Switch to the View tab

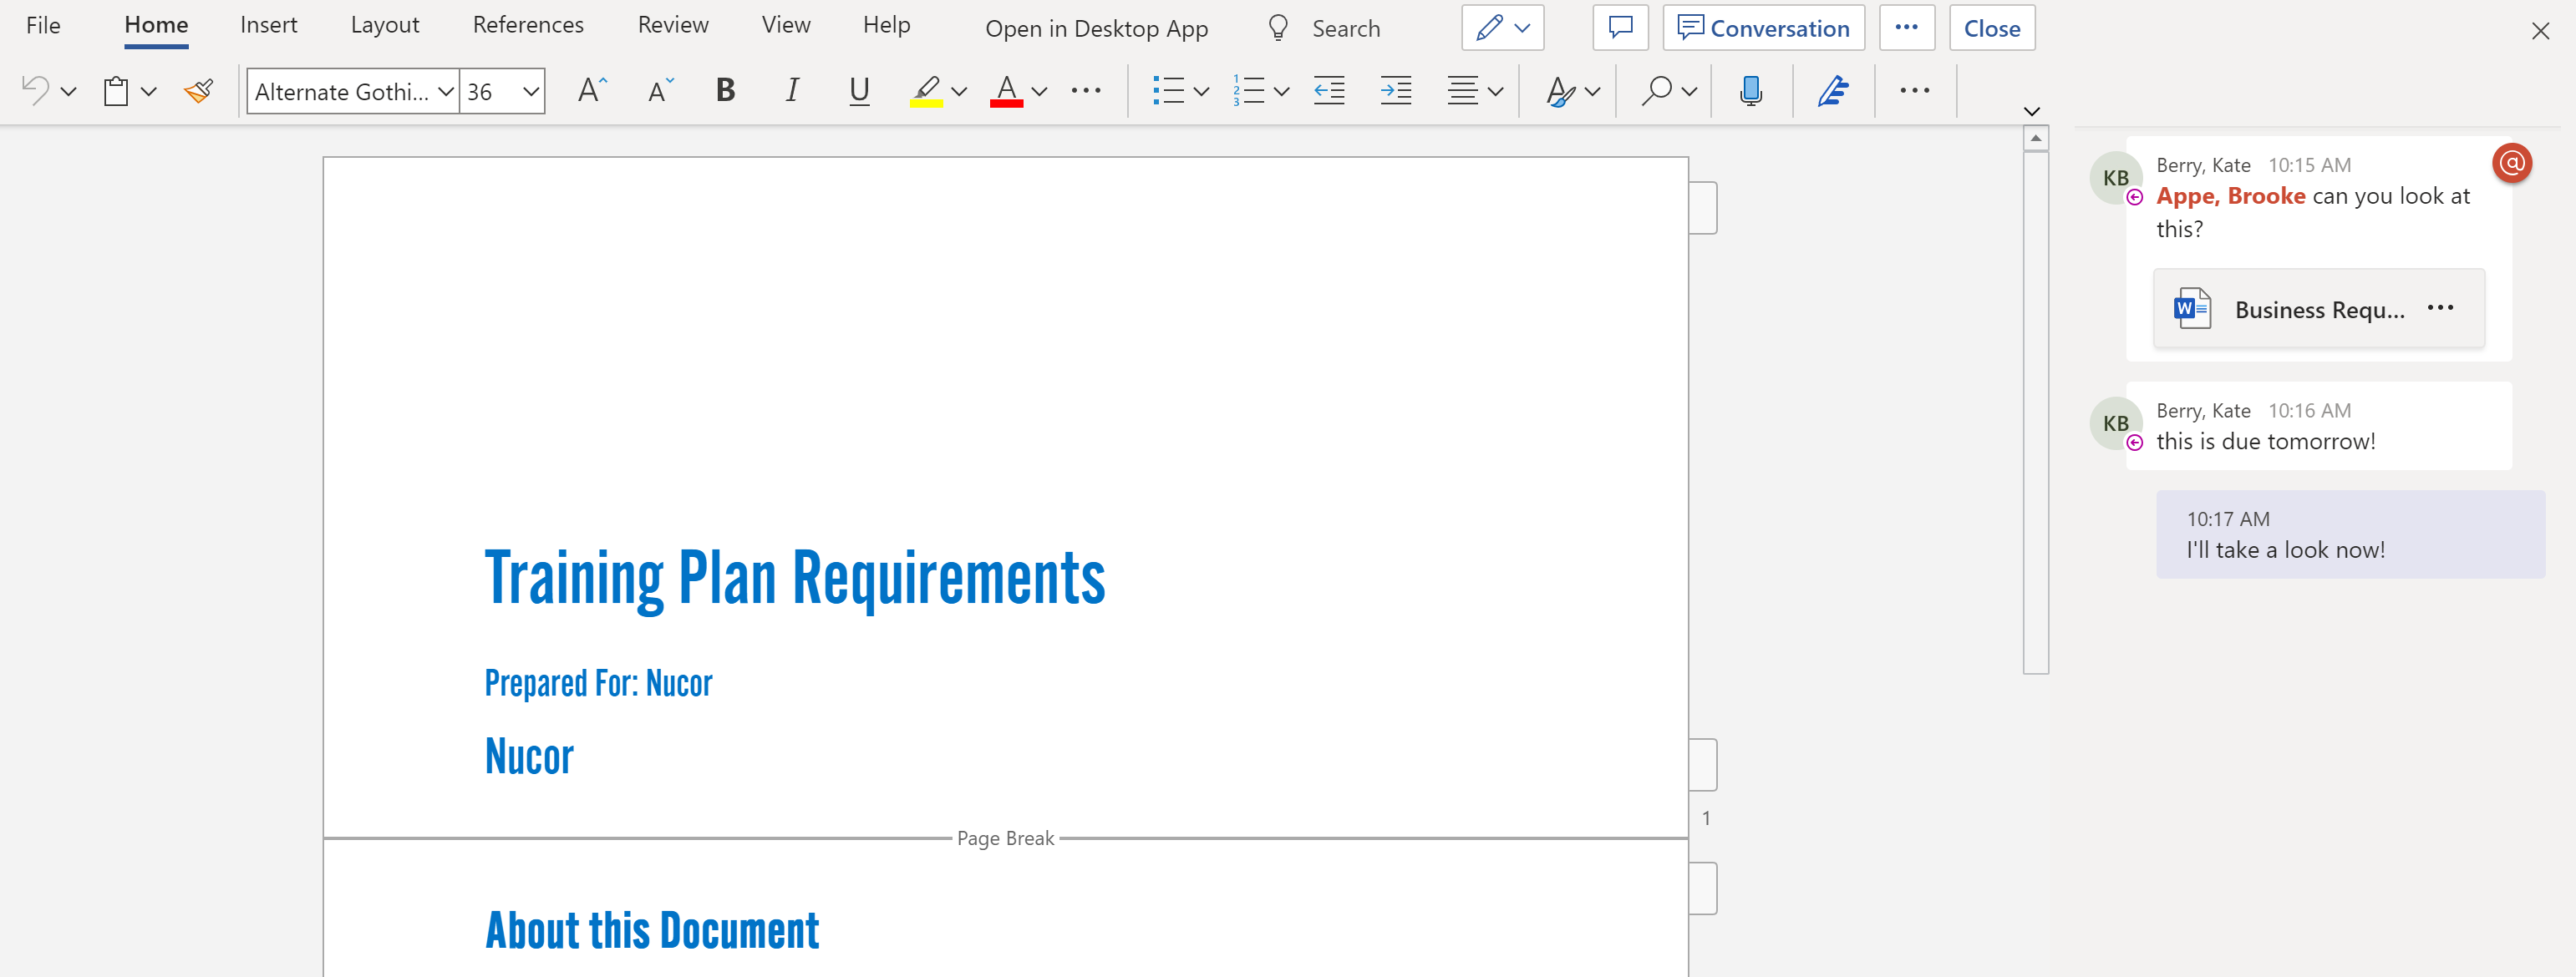coord(786,25)
